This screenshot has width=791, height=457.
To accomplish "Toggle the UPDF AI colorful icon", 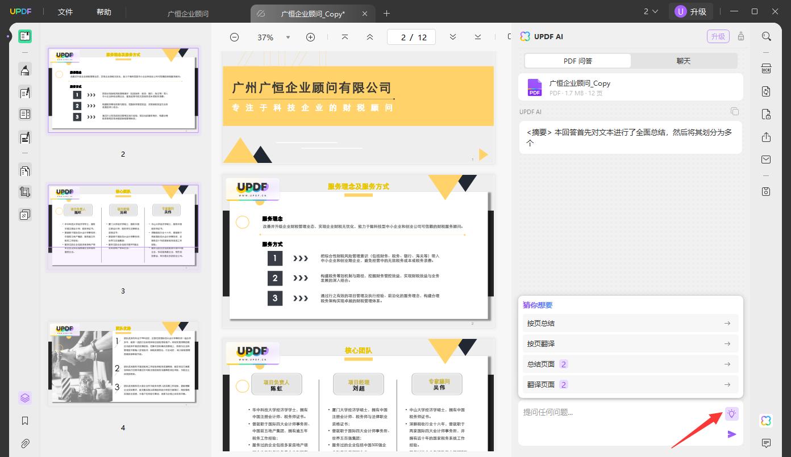I will (767, 421).
